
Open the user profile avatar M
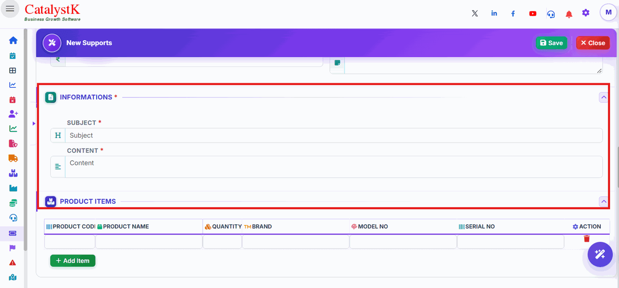608,12
